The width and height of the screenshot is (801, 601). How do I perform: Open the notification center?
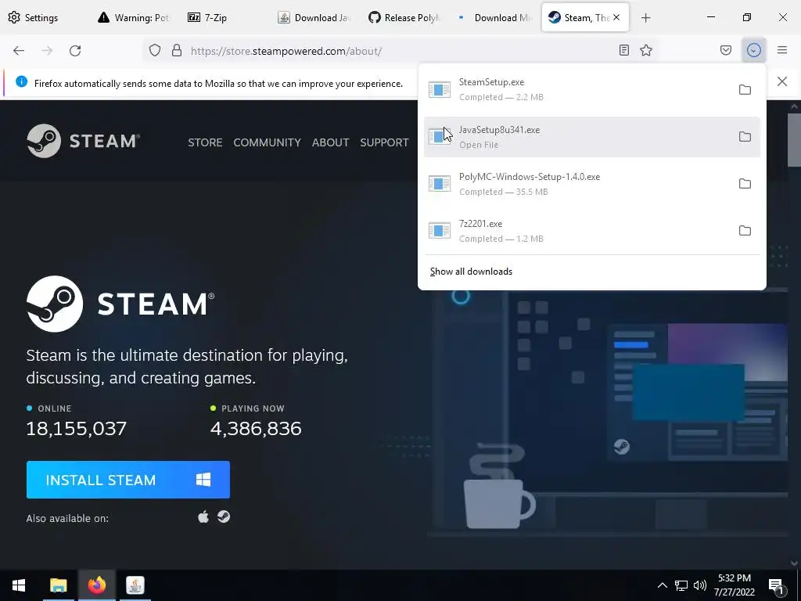tap(777, 585)
